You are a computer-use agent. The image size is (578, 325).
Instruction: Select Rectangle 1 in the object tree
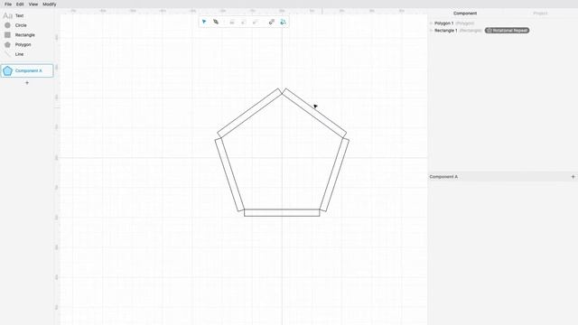click(445, 30)
